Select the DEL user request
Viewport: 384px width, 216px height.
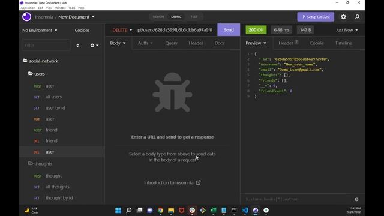(x=62, y=152)
